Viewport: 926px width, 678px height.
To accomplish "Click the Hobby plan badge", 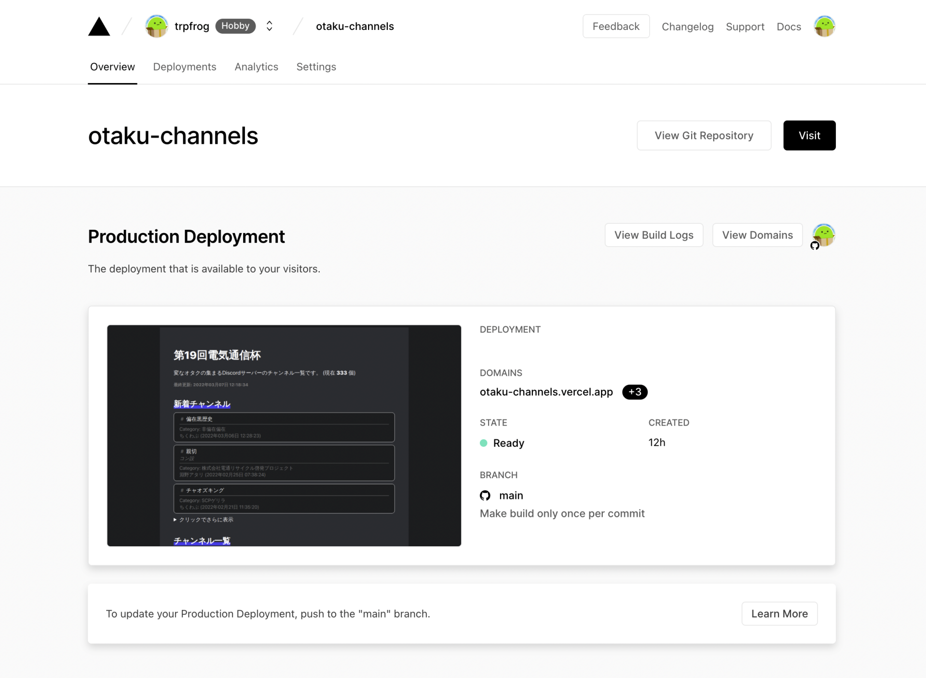I will (235, 26).
